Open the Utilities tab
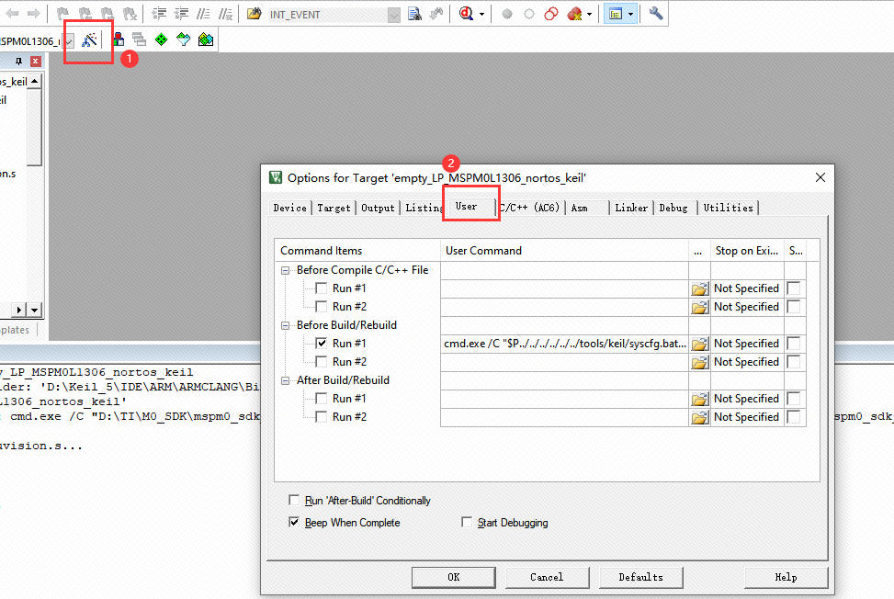894x599 pixels. pyautogui.click(x=728, y=208)
